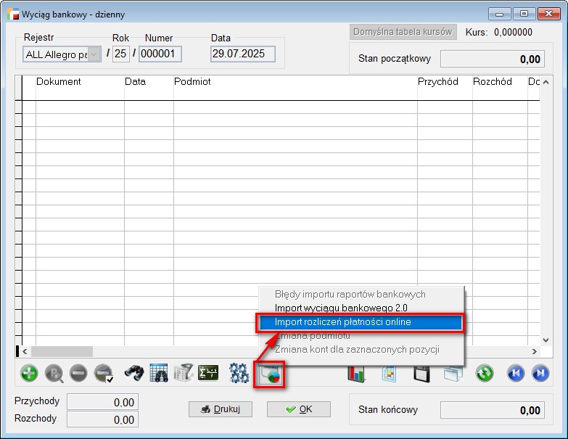Confirm with the OK button
The image size is (568, 439).
(299, 409)
